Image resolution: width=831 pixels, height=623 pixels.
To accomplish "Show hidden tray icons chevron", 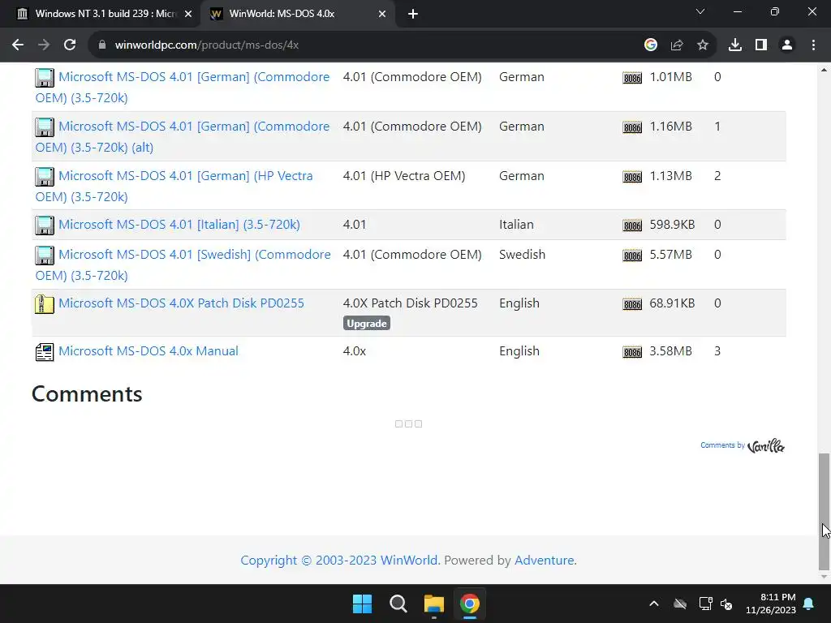I will click(654, 604).
